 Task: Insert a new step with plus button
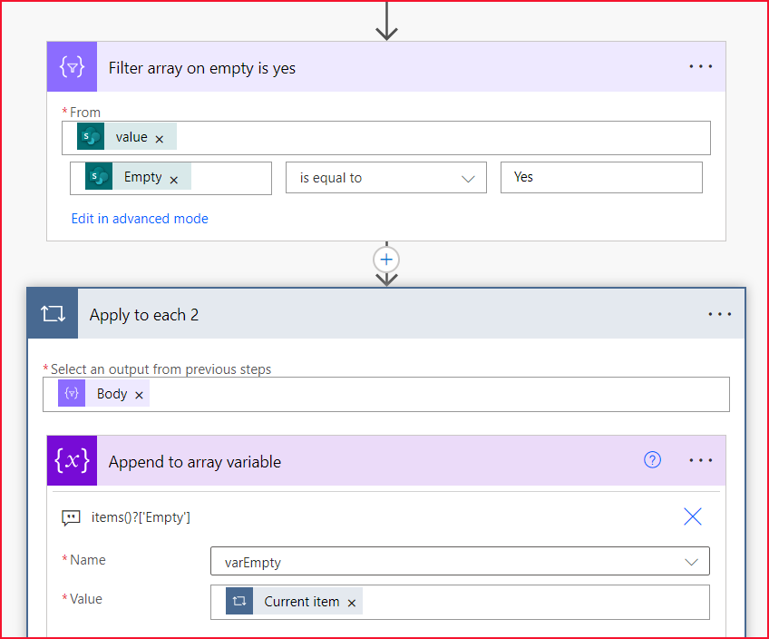[x=386, y=260]
